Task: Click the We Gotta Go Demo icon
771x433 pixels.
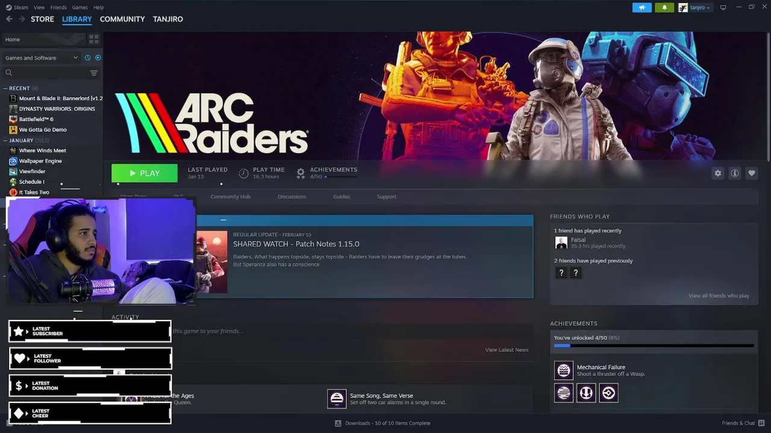Action: [x=13, y=129]
